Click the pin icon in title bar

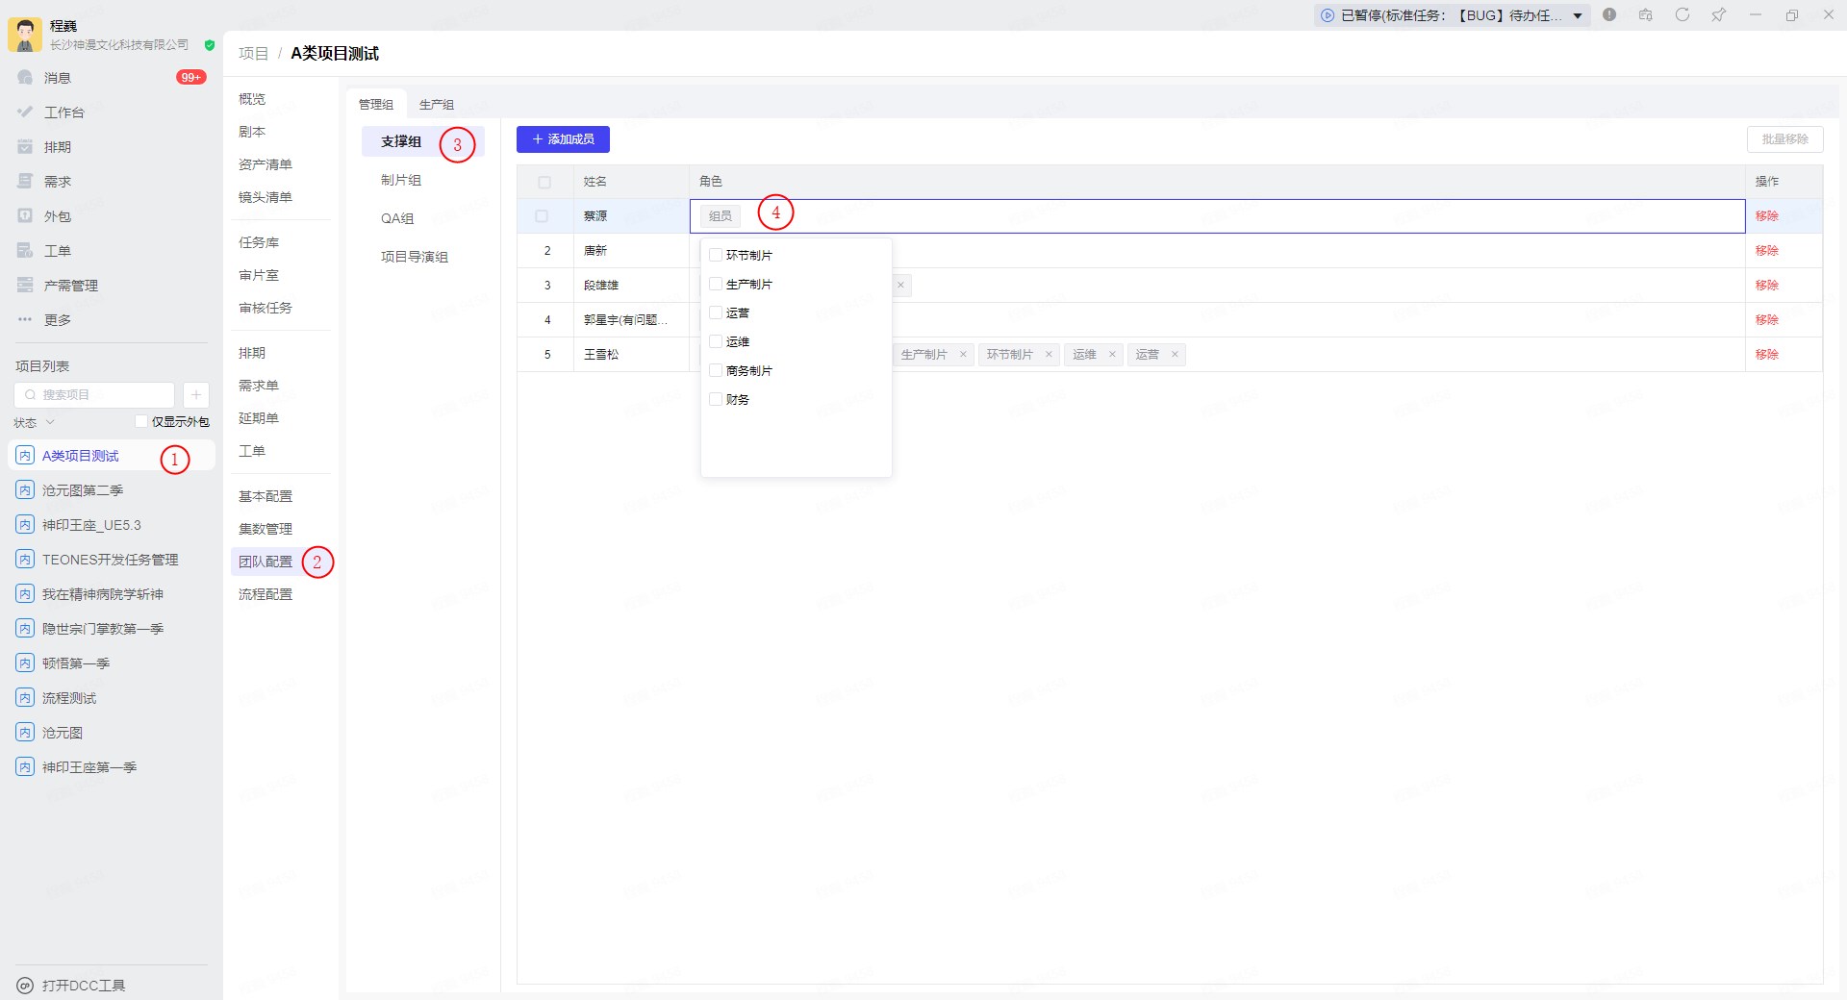point(1718,15)
